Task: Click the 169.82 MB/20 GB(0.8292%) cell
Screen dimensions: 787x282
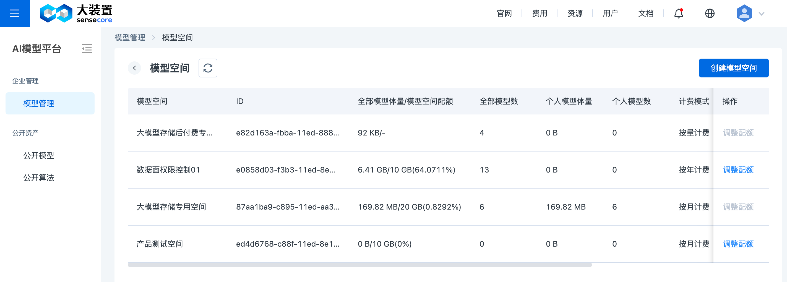Action: tap(409, 207)
